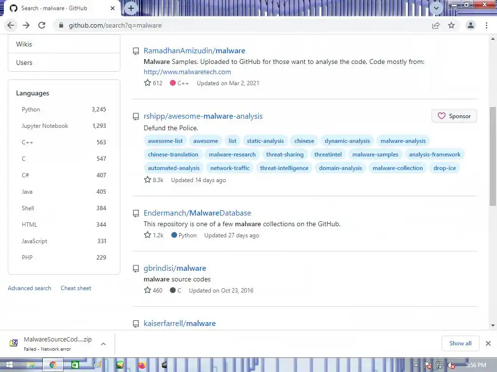Viewport: 497px width, 372px height.
Task: Open the tab search dropdown arrow
Action: 436,8
